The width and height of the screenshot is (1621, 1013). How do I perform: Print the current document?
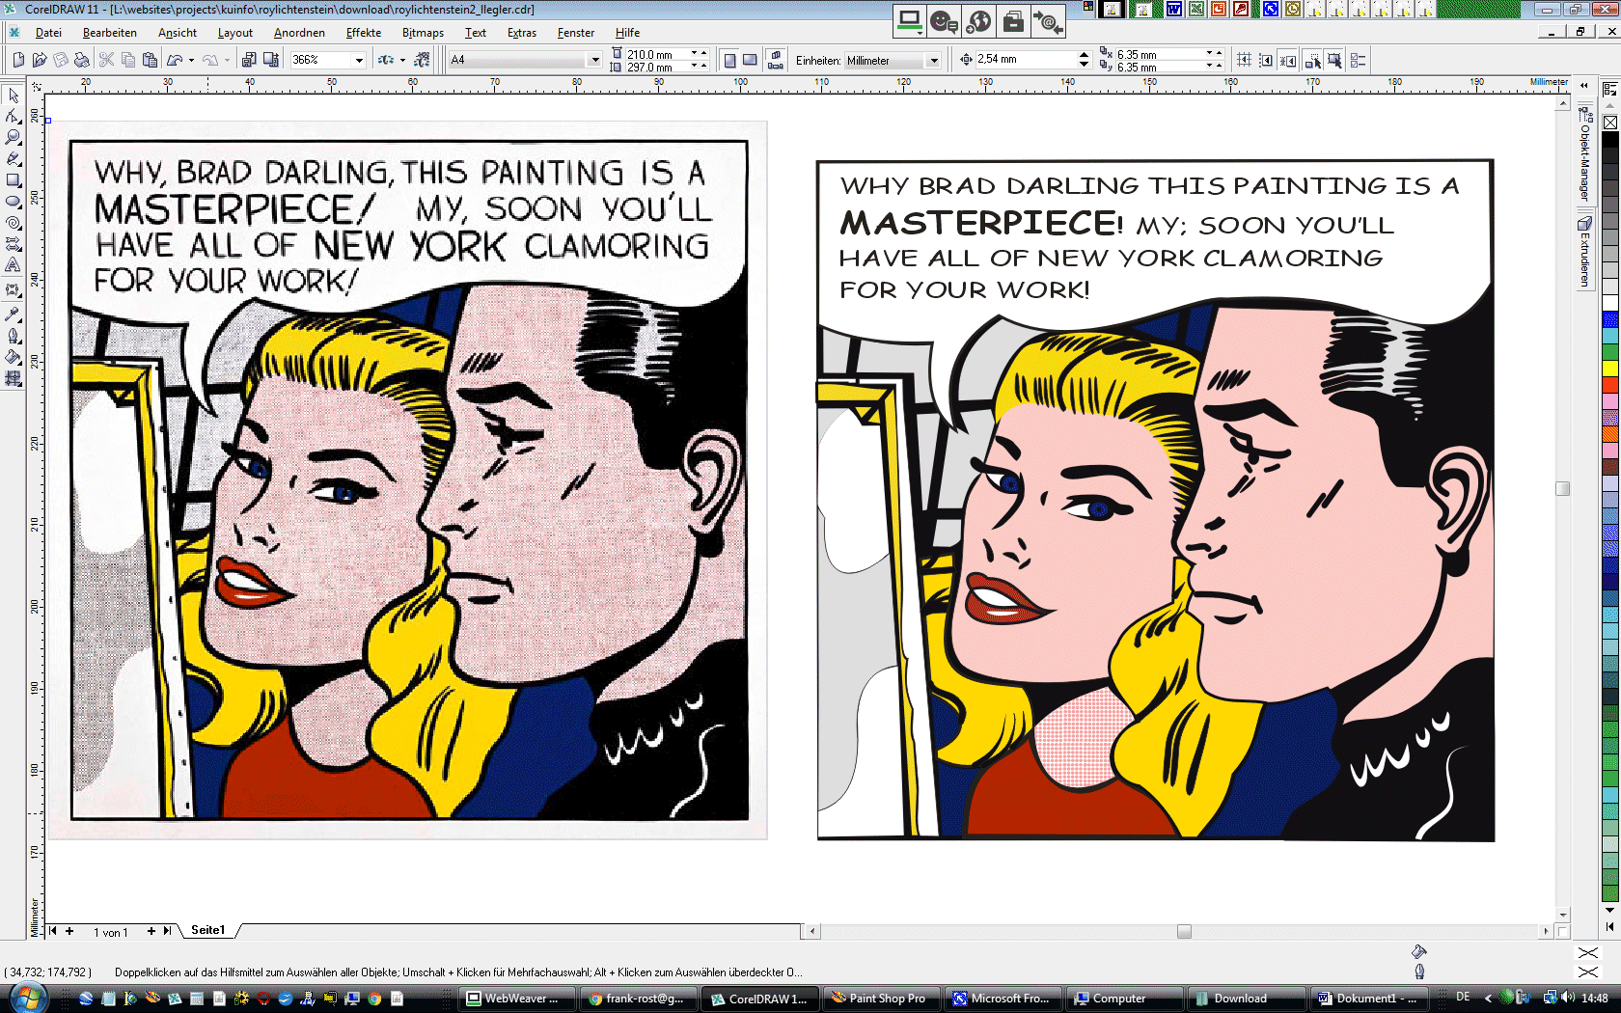(x=82, y=60)
